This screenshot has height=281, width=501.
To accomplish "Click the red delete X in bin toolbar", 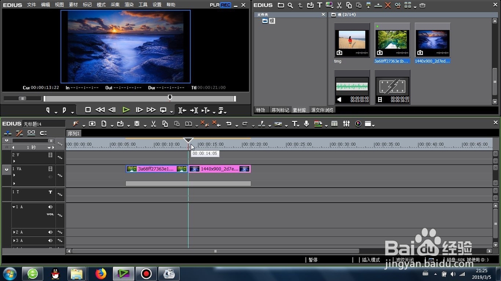I will [x=388, y=5].
